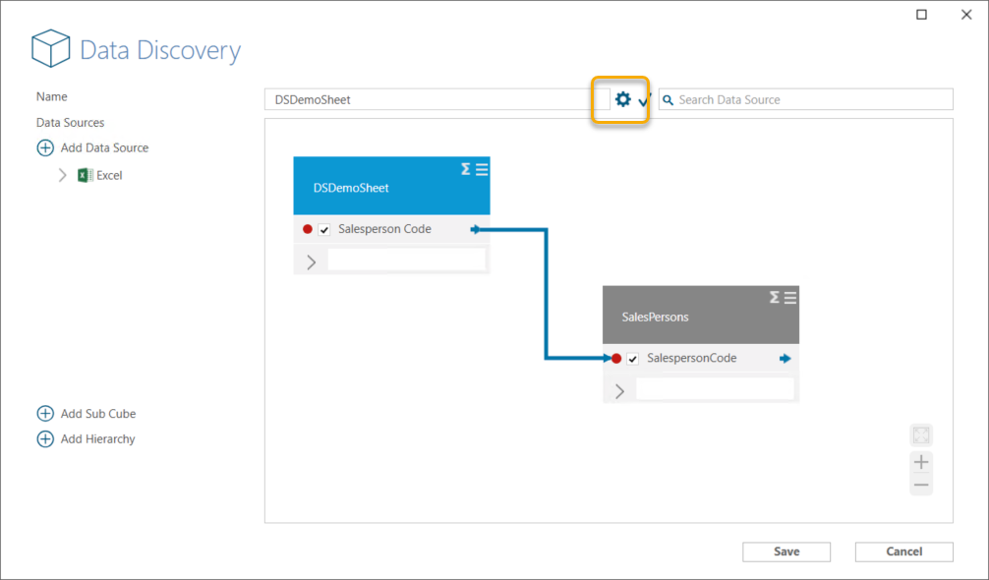The height and width of the screenshot is (580, 989).
Task: Maximize the Data Discovery window
Action: pos(921,15)
